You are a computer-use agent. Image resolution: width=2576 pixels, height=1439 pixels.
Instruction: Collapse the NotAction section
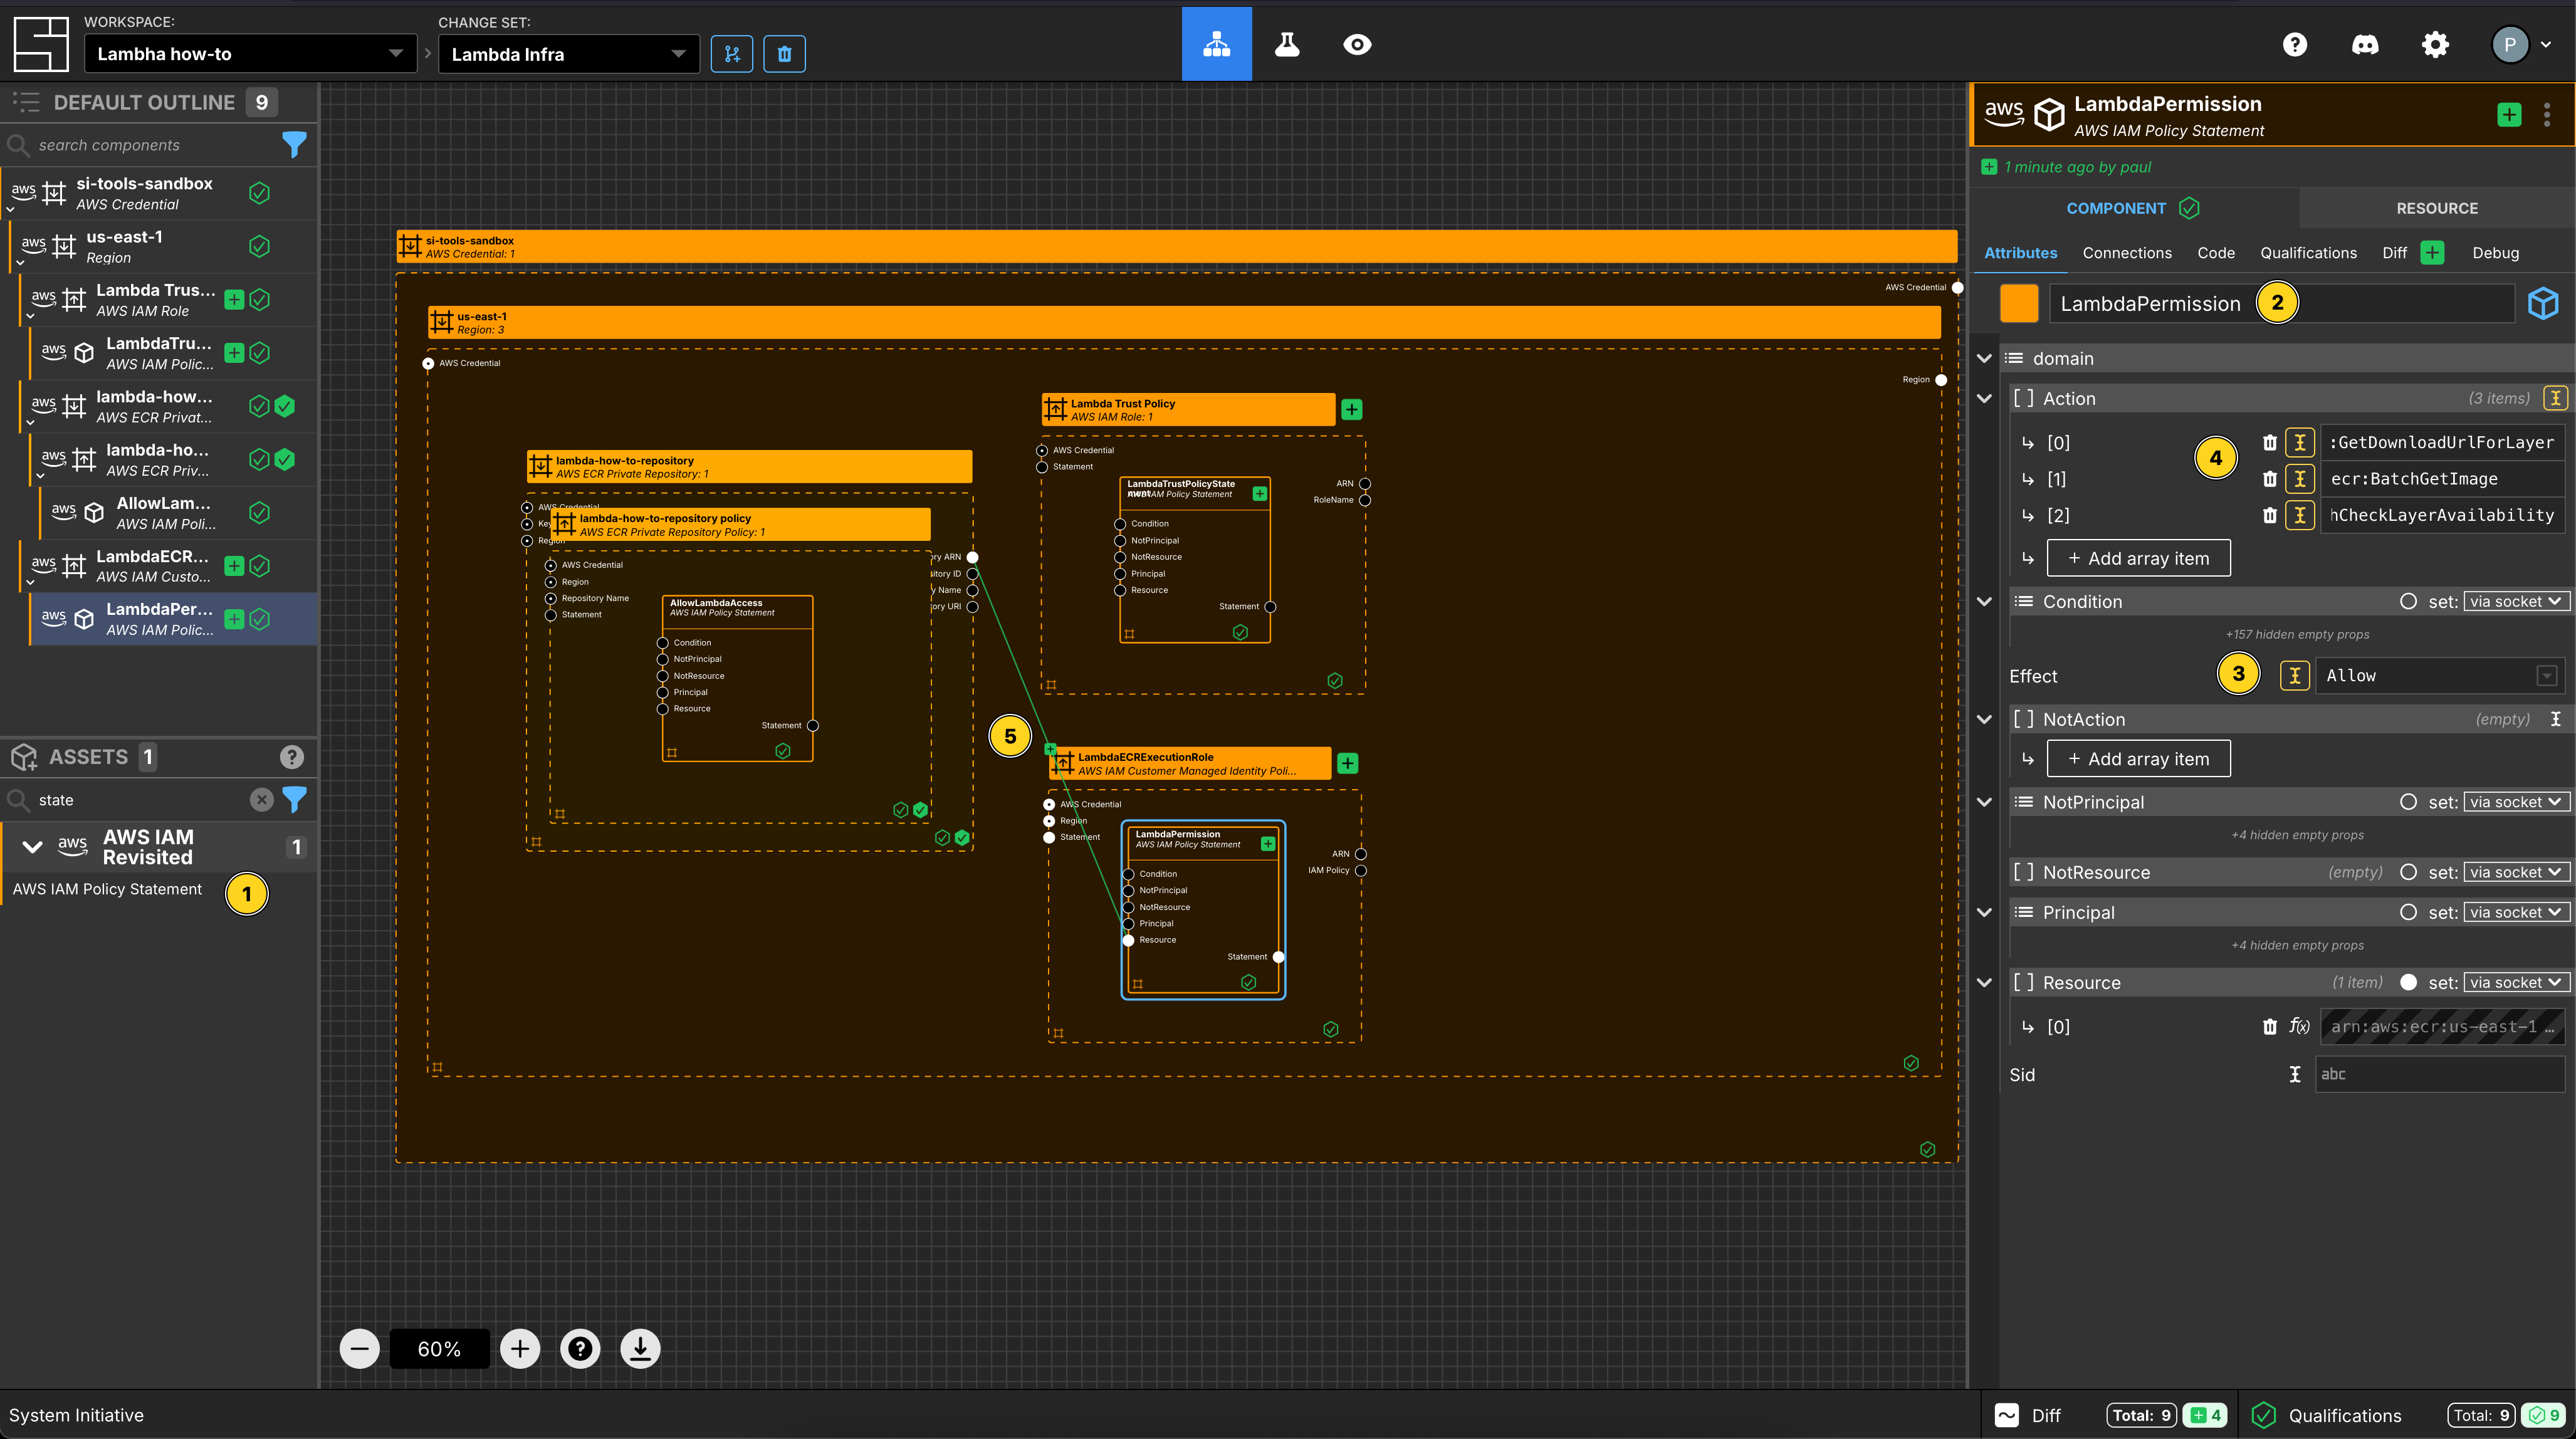tap(1985, 720)
